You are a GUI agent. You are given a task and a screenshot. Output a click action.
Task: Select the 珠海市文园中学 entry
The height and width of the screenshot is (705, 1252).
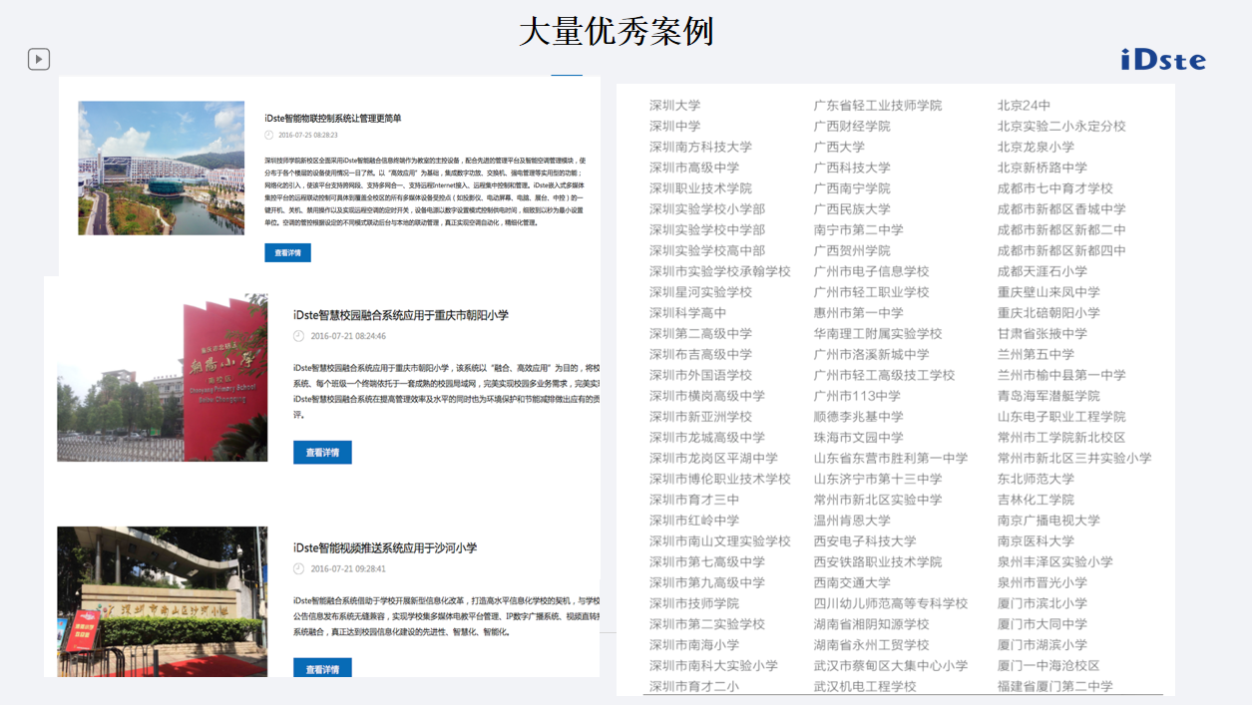[859, 438]
